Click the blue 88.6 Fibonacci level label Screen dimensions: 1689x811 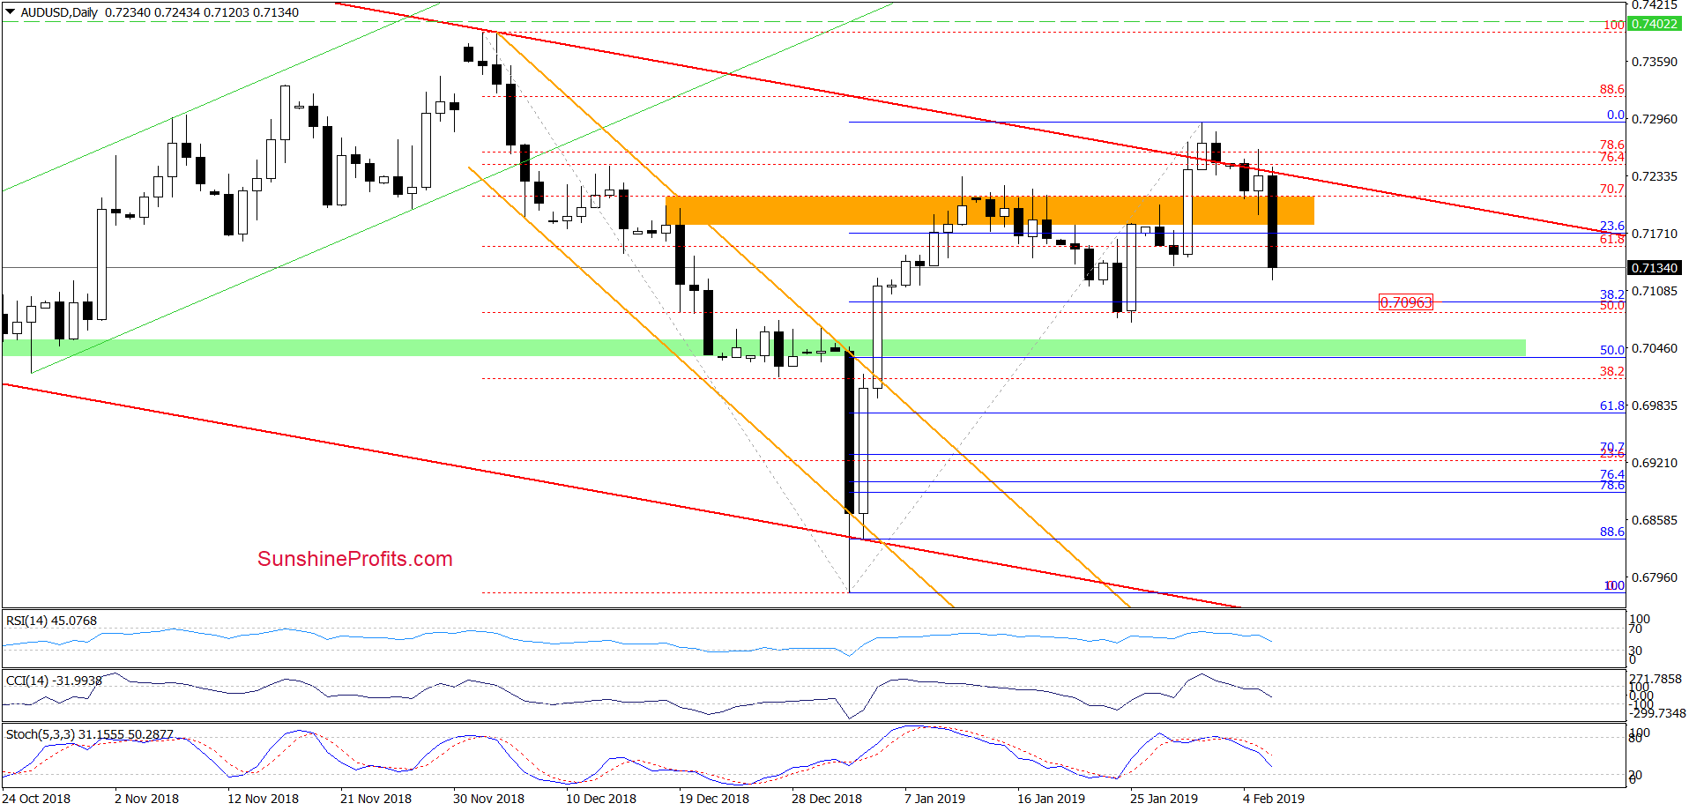point(1611,532)
